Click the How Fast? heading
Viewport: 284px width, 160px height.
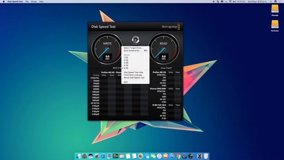pyautogui.click(x=166, y=68)
